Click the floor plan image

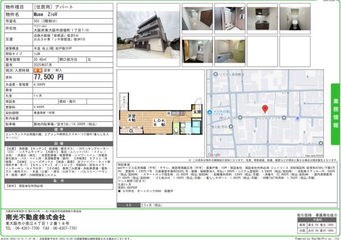pos(161,114)
